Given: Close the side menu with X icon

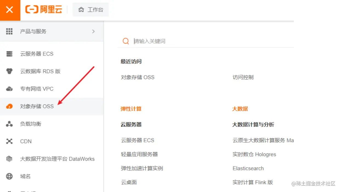Looking at the screenshot, I should (x=10, y=10).
